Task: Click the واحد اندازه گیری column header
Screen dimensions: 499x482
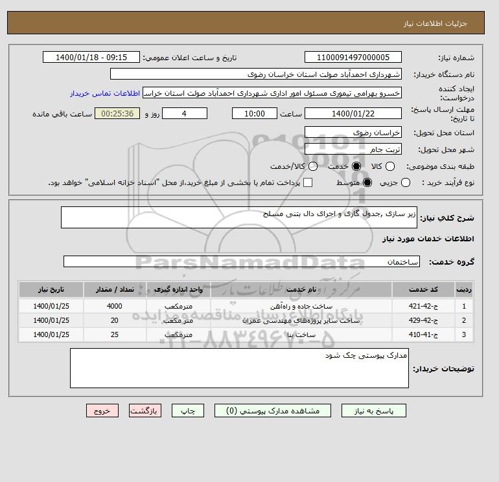Action: [178, 289]
